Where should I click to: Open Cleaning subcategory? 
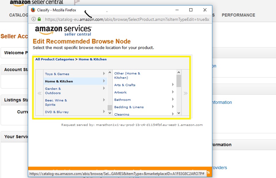[122, 114]
